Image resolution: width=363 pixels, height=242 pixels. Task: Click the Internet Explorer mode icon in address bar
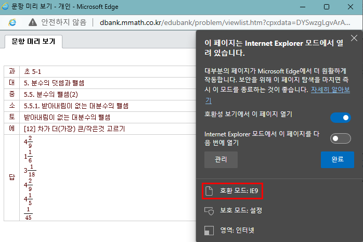pyautogui.click(x=12, y=22)
